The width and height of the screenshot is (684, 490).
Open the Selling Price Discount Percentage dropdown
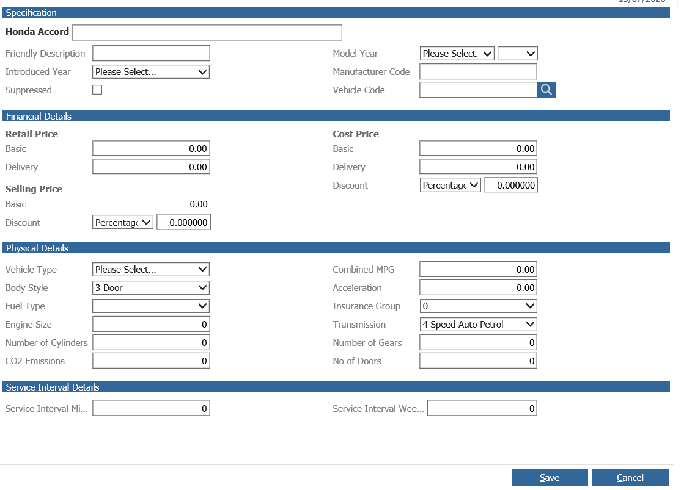tap(123, 223)
